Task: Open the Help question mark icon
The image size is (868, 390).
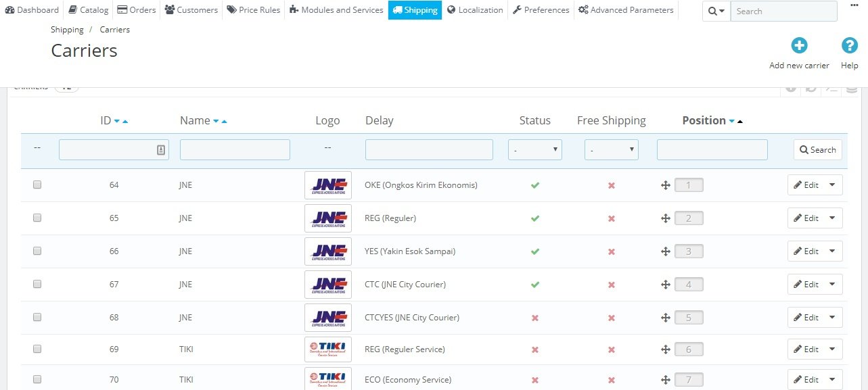Action: tap(850, 45)
